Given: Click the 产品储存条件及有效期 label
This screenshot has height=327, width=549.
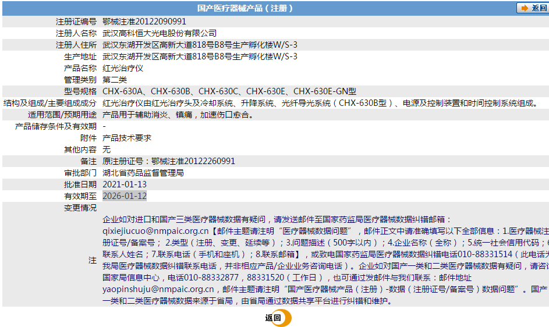Looking at the screenshot, I should point(56,126).
